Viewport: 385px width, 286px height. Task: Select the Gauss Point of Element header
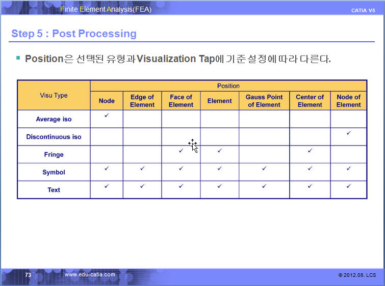coord(264,101)
